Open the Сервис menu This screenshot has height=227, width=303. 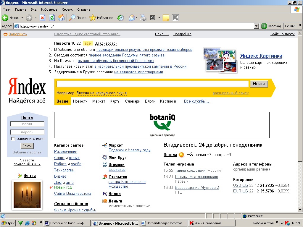coord(67,9)
